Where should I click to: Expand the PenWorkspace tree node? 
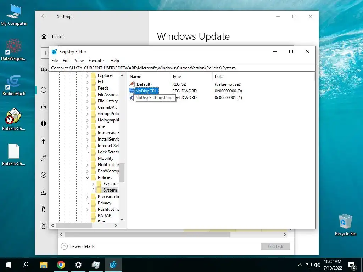pyautogui.click(x=87, y=171)
